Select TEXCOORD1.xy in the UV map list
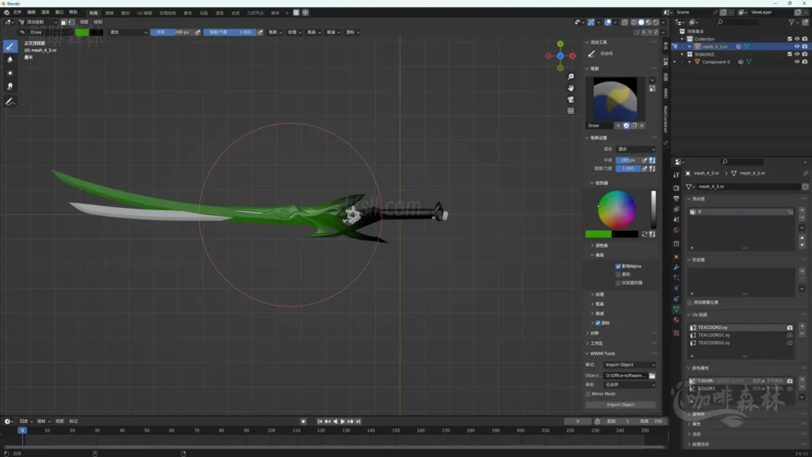 [714, 335]
